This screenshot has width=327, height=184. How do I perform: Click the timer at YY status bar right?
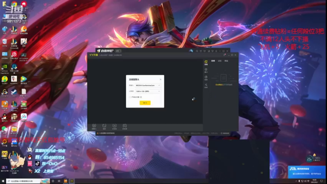pyautogui.click(x=225, y=133)
